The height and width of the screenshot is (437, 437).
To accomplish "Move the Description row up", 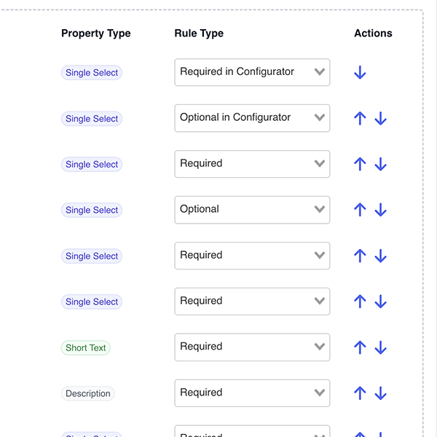I will [360, 393].
